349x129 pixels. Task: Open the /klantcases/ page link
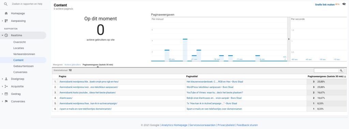(66, 98)
